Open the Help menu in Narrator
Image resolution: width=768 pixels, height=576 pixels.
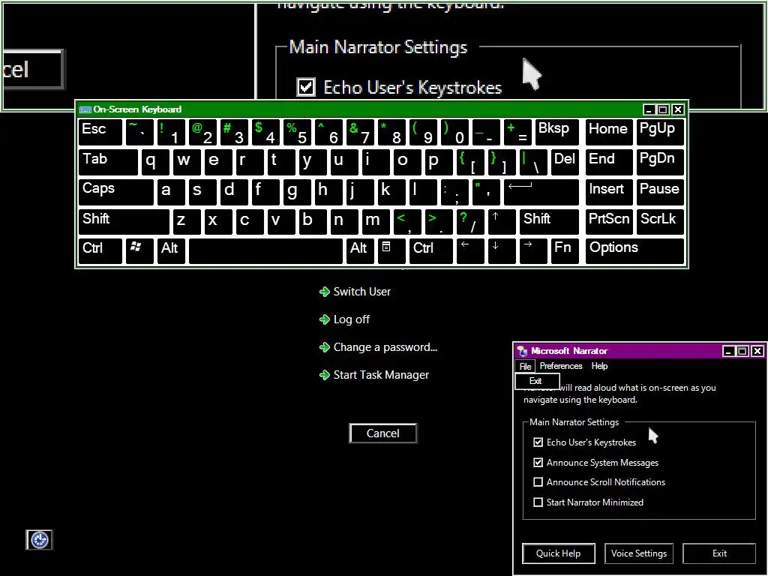[x=599, y=366]
